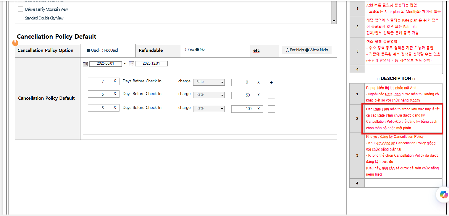Click the 'Cancellation Policy Option' label cell
Image resolution: width=449 pixels, height=216 pixels.
click(47, 50)
